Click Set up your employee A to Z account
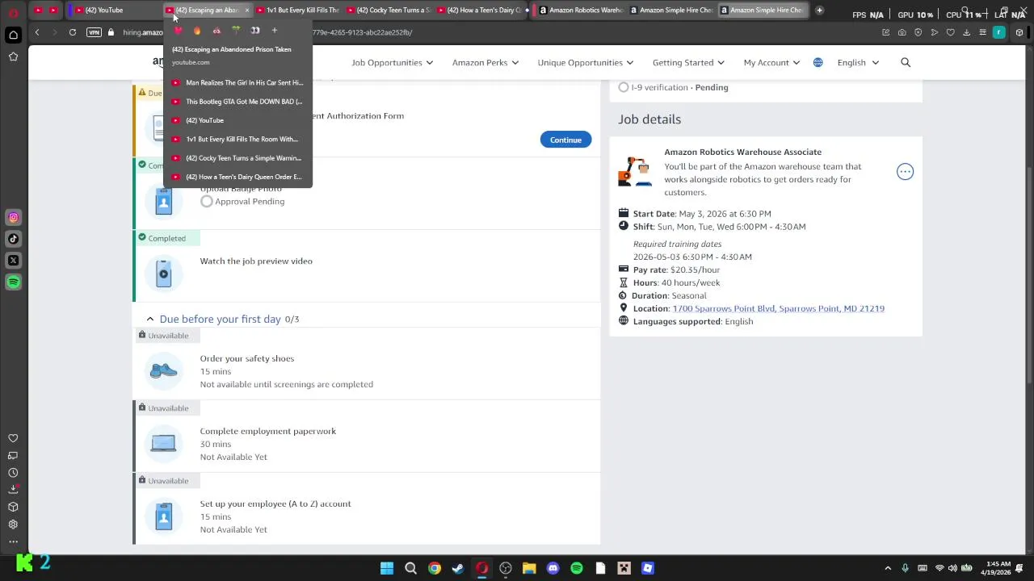 click(275, 504)
